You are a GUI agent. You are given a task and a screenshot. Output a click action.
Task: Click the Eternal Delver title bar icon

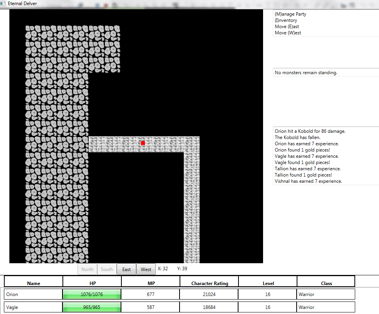3,4
